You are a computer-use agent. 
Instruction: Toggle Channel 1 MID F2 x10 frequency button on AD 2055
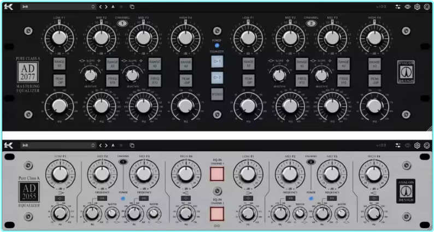tap(102, 198)
